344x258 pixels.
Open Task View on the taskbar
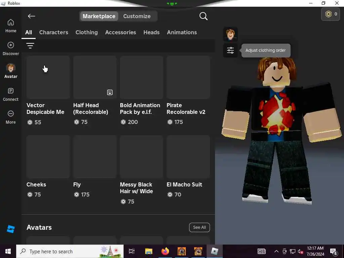pos(132,251)
